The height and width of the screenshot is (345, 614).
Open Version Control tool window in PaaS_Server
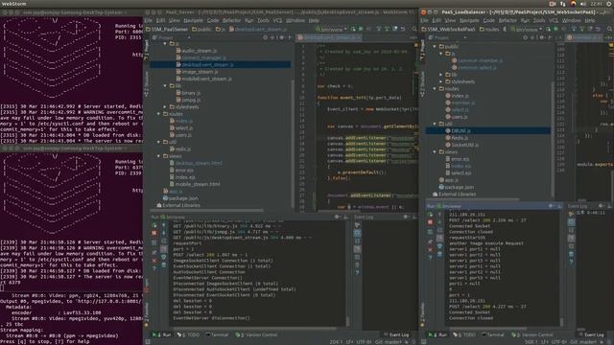[x=256, y=334]
